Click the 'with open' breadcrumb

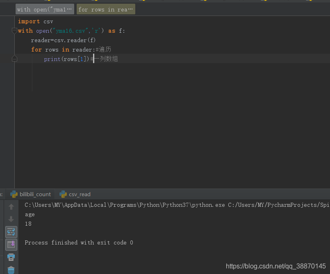tap(45, 9)
